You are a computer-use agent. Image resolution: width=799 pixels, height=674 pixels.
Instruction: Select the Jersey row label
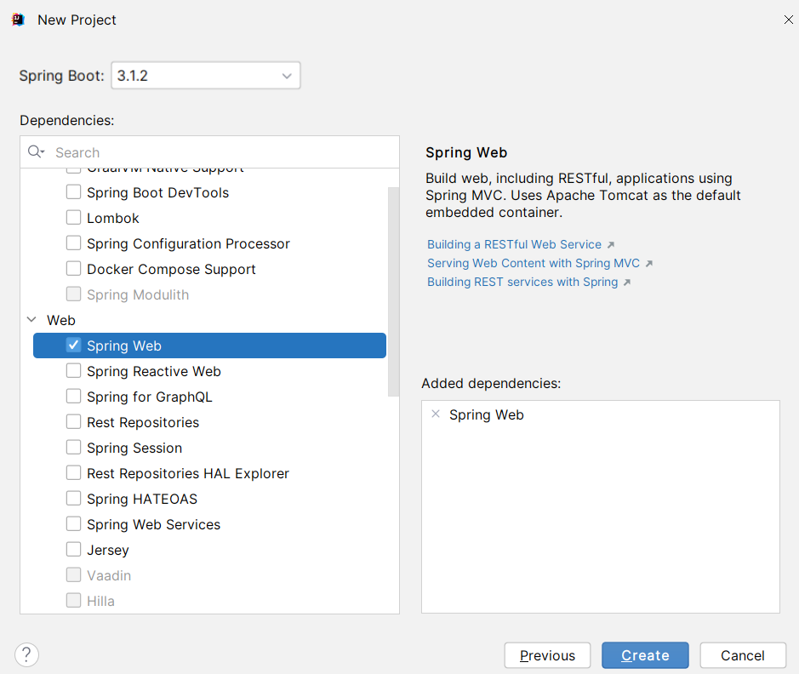tap(108, 551)
